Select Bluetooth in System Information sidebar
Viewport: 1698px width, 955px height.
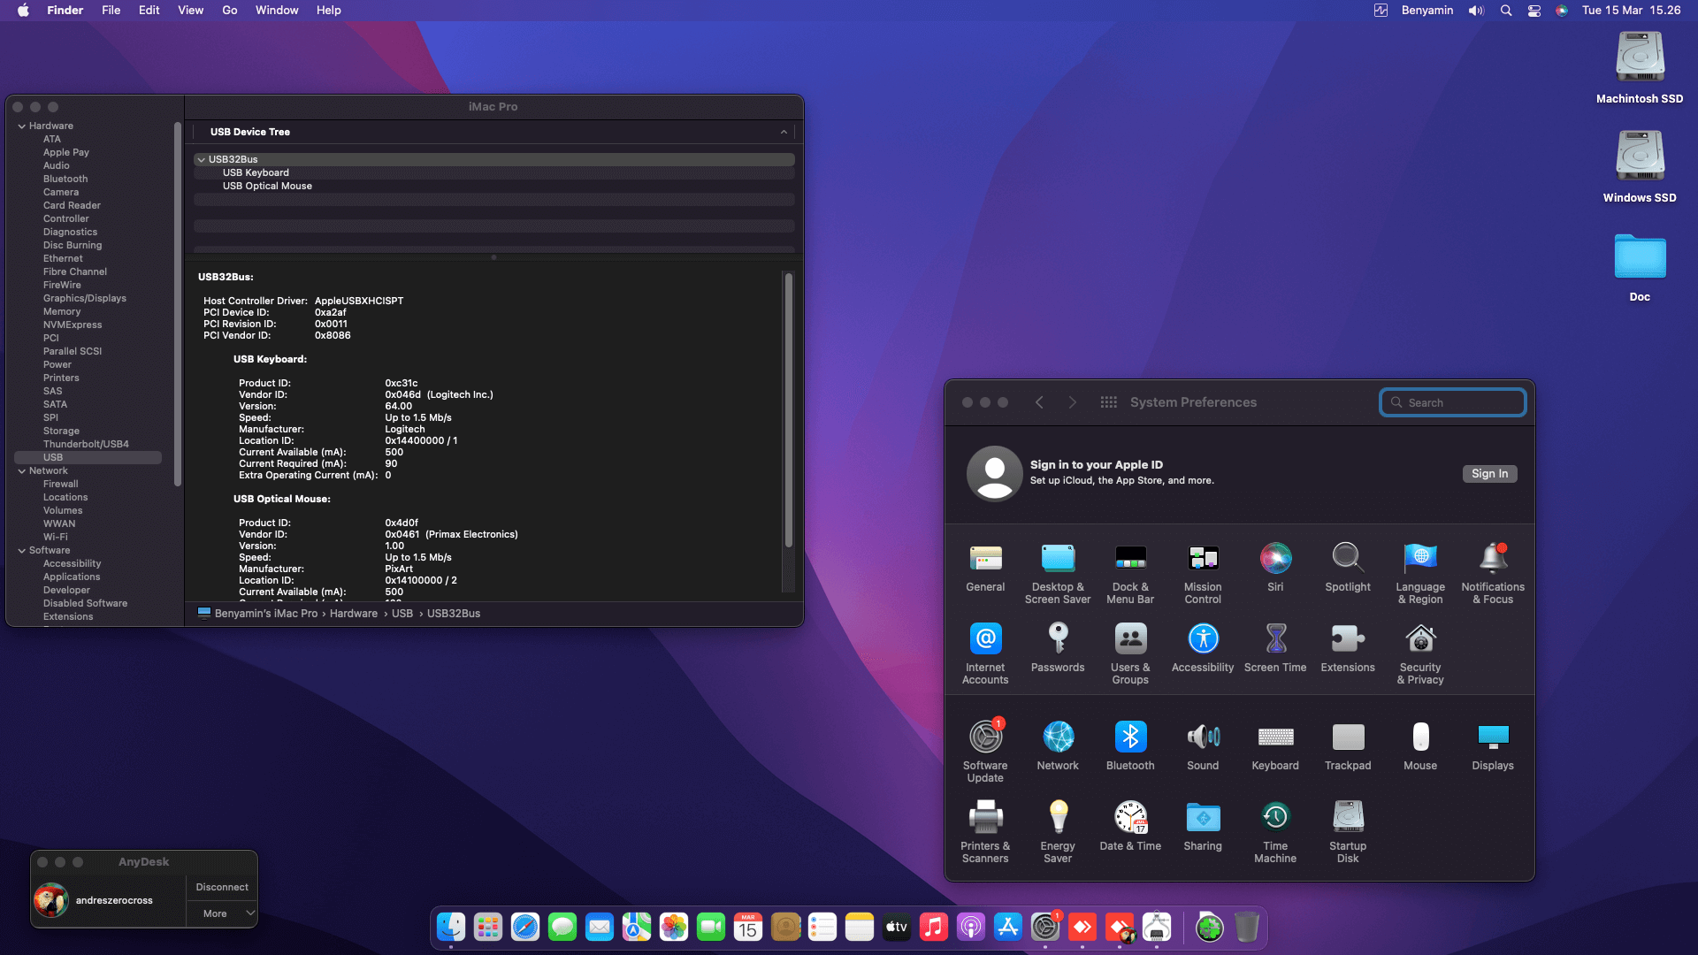coord(65,180)
